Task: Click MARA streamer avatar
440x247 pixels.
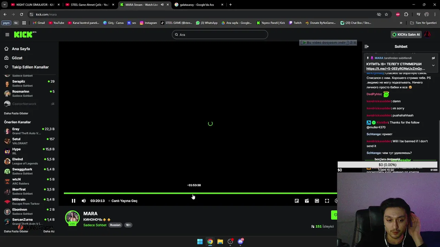Action: click(73, 218)
